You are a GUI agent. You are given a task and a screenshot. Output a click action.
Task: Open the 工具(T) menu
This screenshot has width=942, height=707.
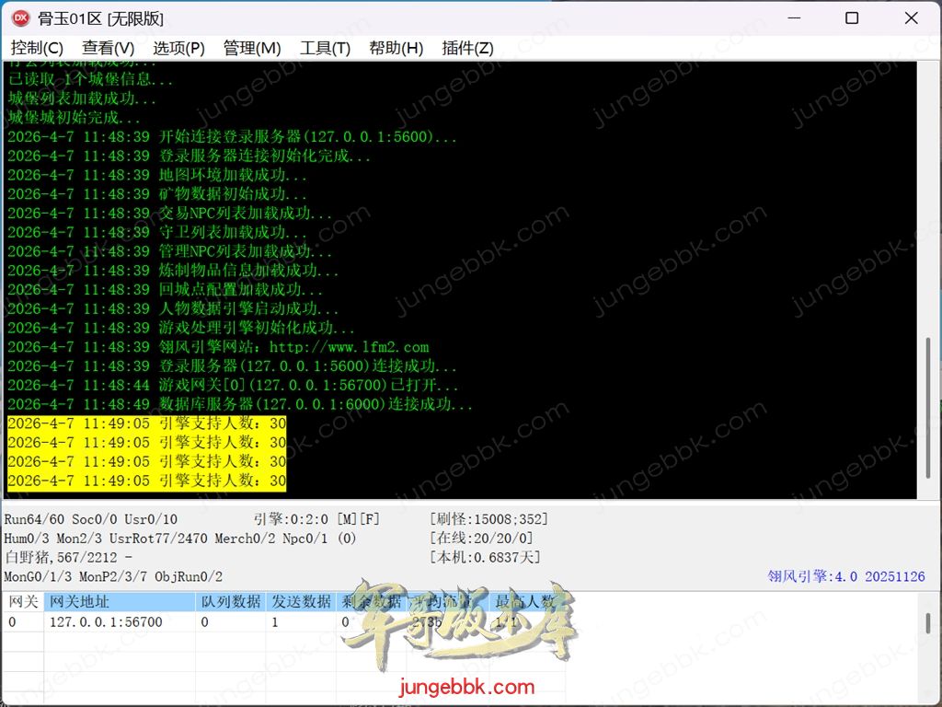point(325,48)
